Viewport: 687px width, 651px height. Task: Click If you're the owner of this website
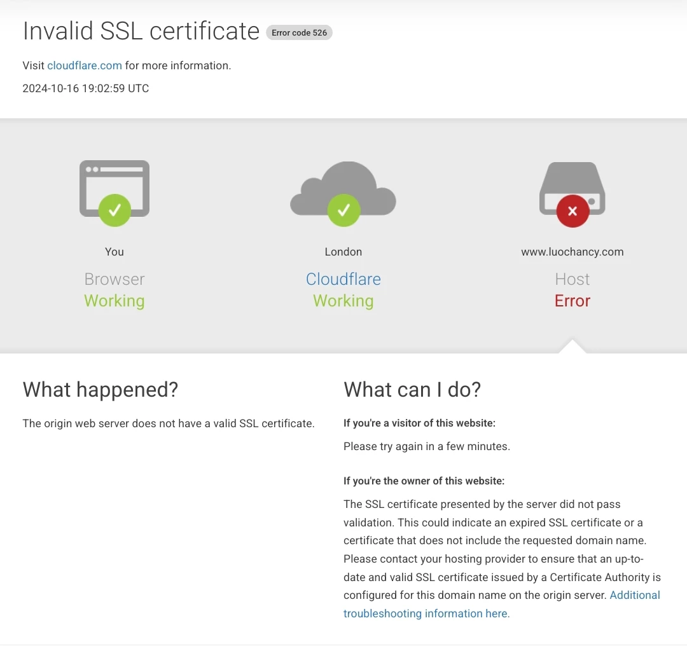click(424, 481)
